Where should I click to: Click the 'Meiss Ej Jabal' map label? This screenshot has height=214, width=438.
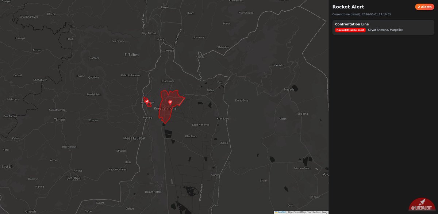tap(134, 138)
